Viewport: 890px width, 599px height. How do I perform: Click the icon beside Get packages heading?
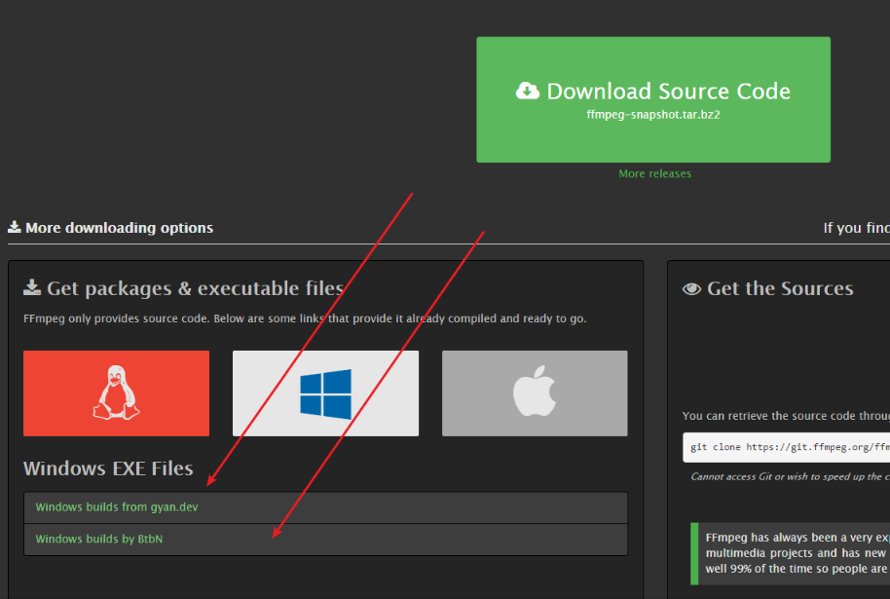[32, 287]
